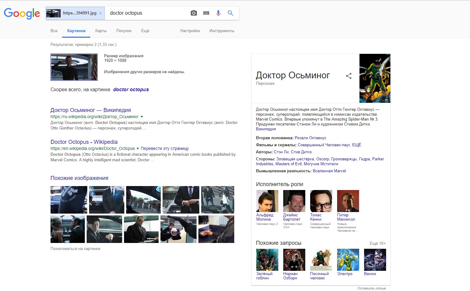Switch to the Все tab
Image resolution: width=470 pixels, height=291 pixels.
pos(54,31)
